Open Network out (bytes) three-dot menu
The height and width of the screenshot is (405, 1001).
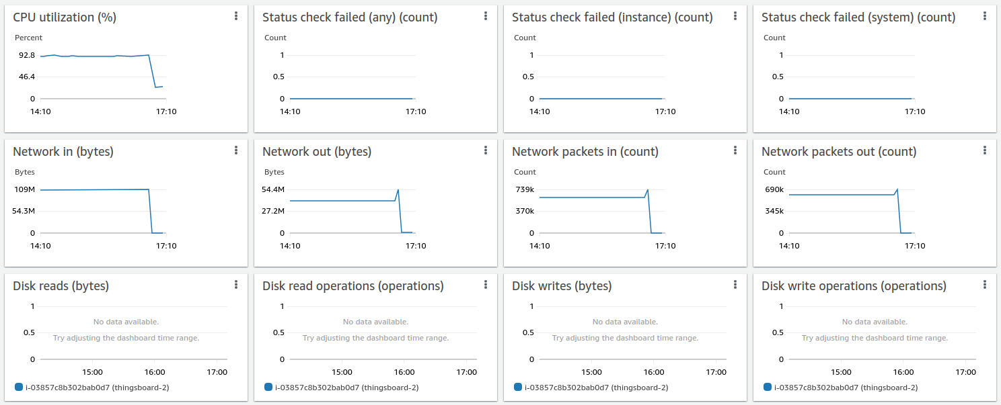coord(486,150)
